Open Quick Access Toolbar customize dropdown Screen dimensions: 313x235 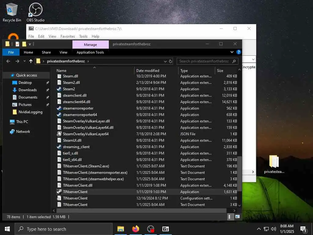pyautogui.click(x=30, y=44)
